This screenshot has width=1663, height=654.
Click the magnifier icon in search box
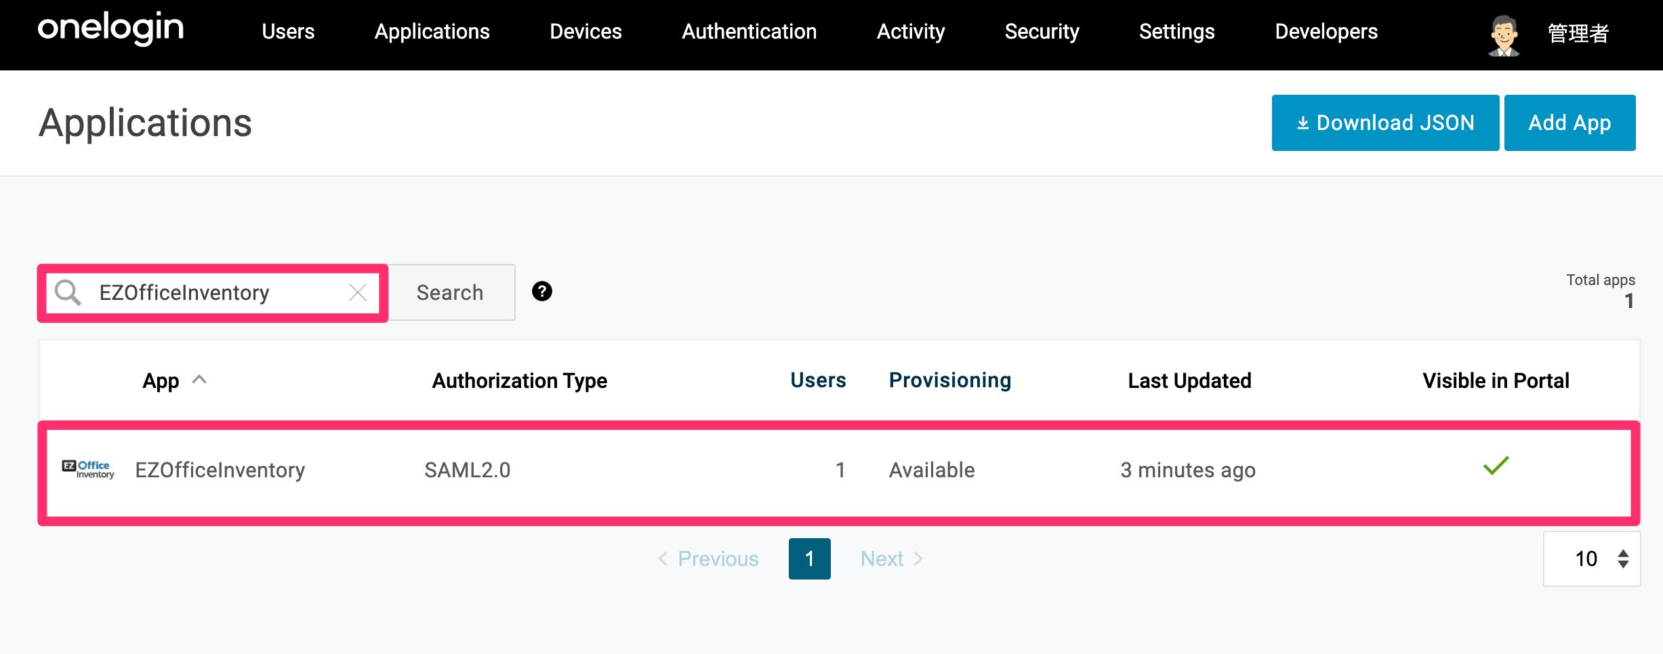click(68, 292)
